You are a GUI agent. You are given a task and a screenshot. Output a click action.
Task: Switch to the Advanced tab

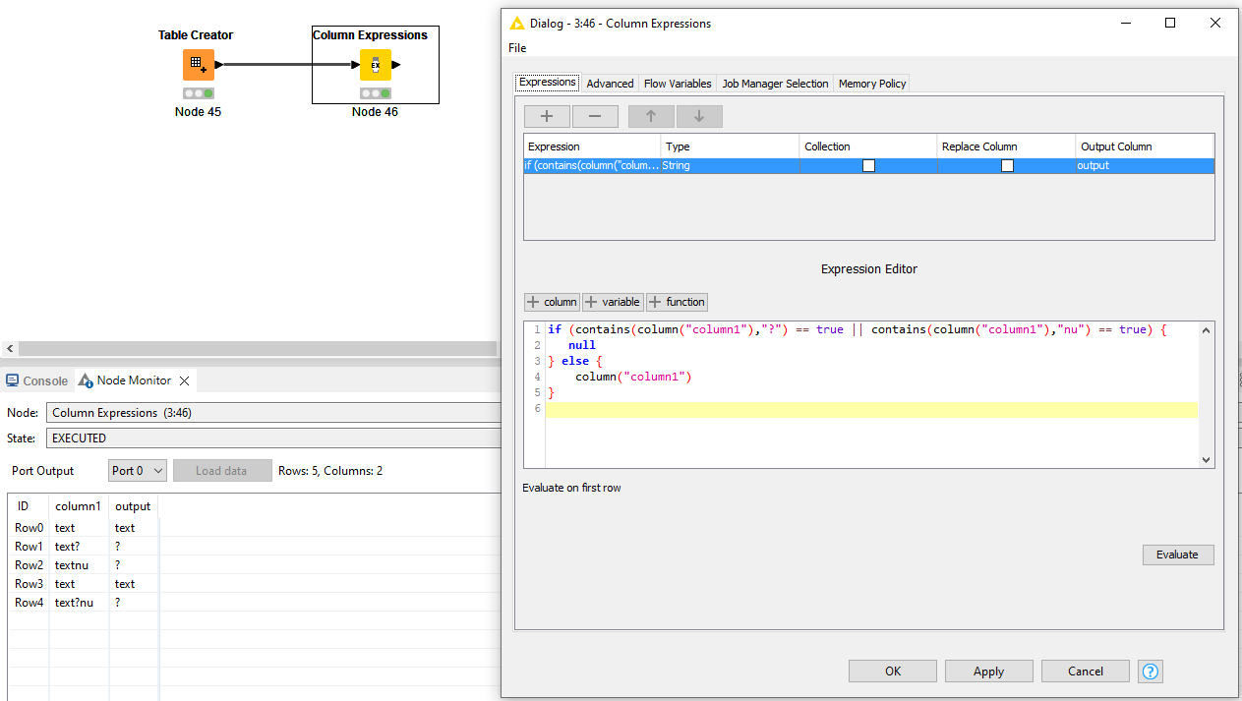[610, 84]
